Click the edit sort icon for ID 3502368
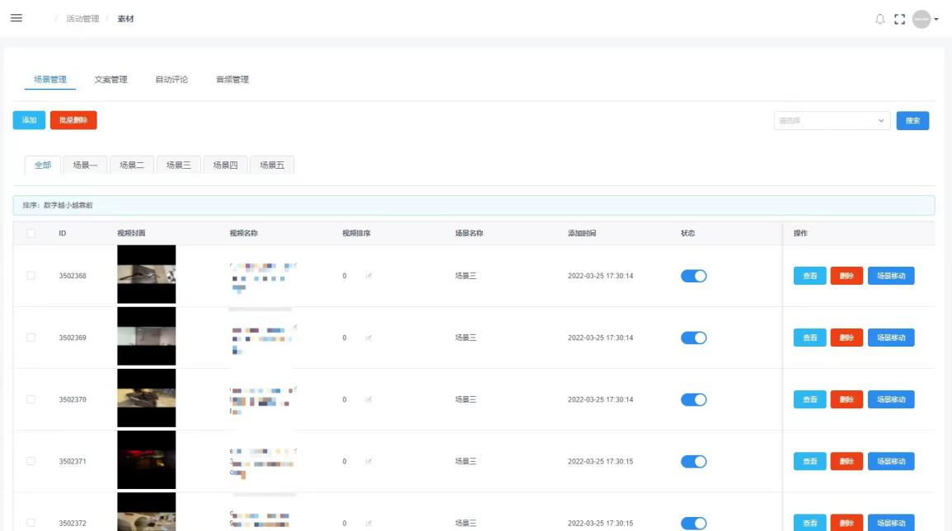 tap(368, 276)
